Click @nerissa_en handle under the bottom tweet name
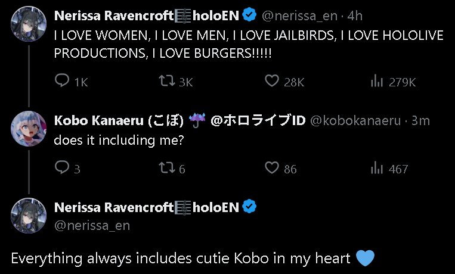The image size is (455, 274). (92, 225)
